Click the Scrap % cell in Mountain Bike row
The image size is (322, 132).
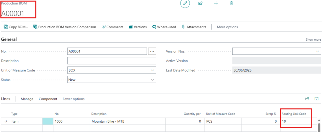point(261,121)
